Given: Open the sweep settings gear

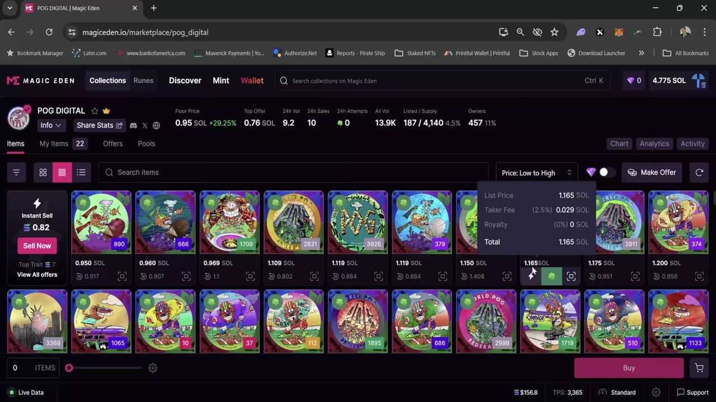Looking at the screenshot, I should click(x=153, y=368).
